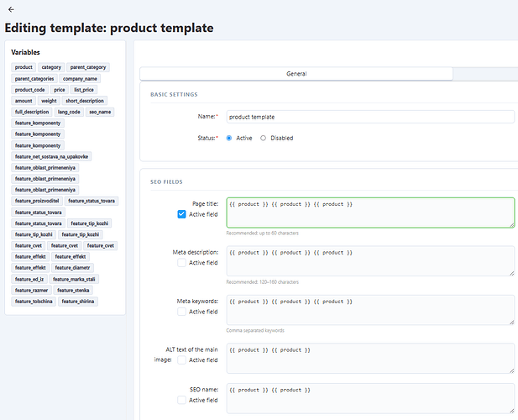Check Active field for ALT text image

(181, 360)
